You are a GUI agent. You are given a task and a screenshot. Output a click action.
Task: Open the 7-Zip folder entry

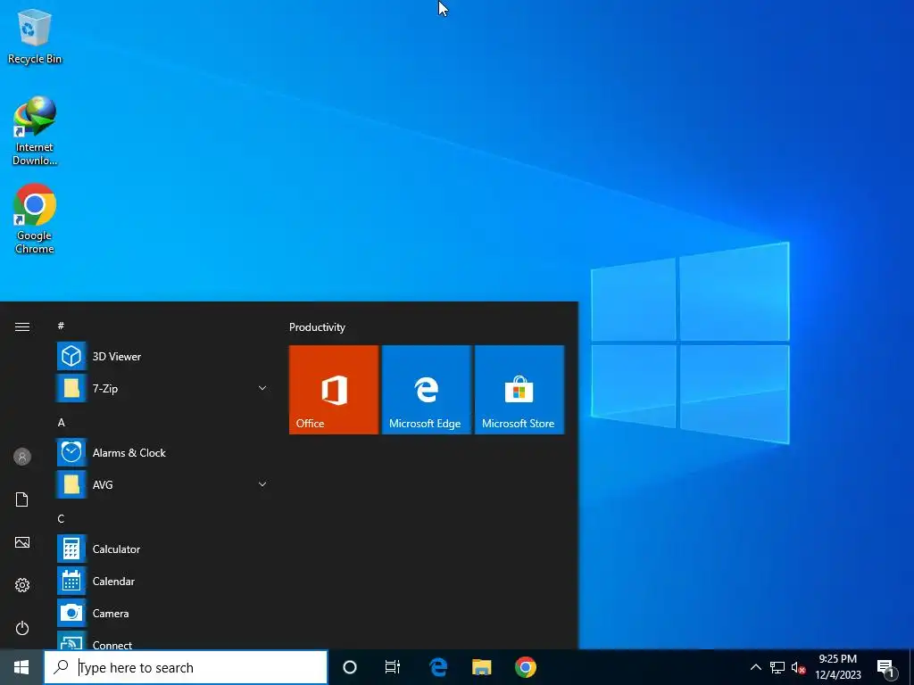162,389
